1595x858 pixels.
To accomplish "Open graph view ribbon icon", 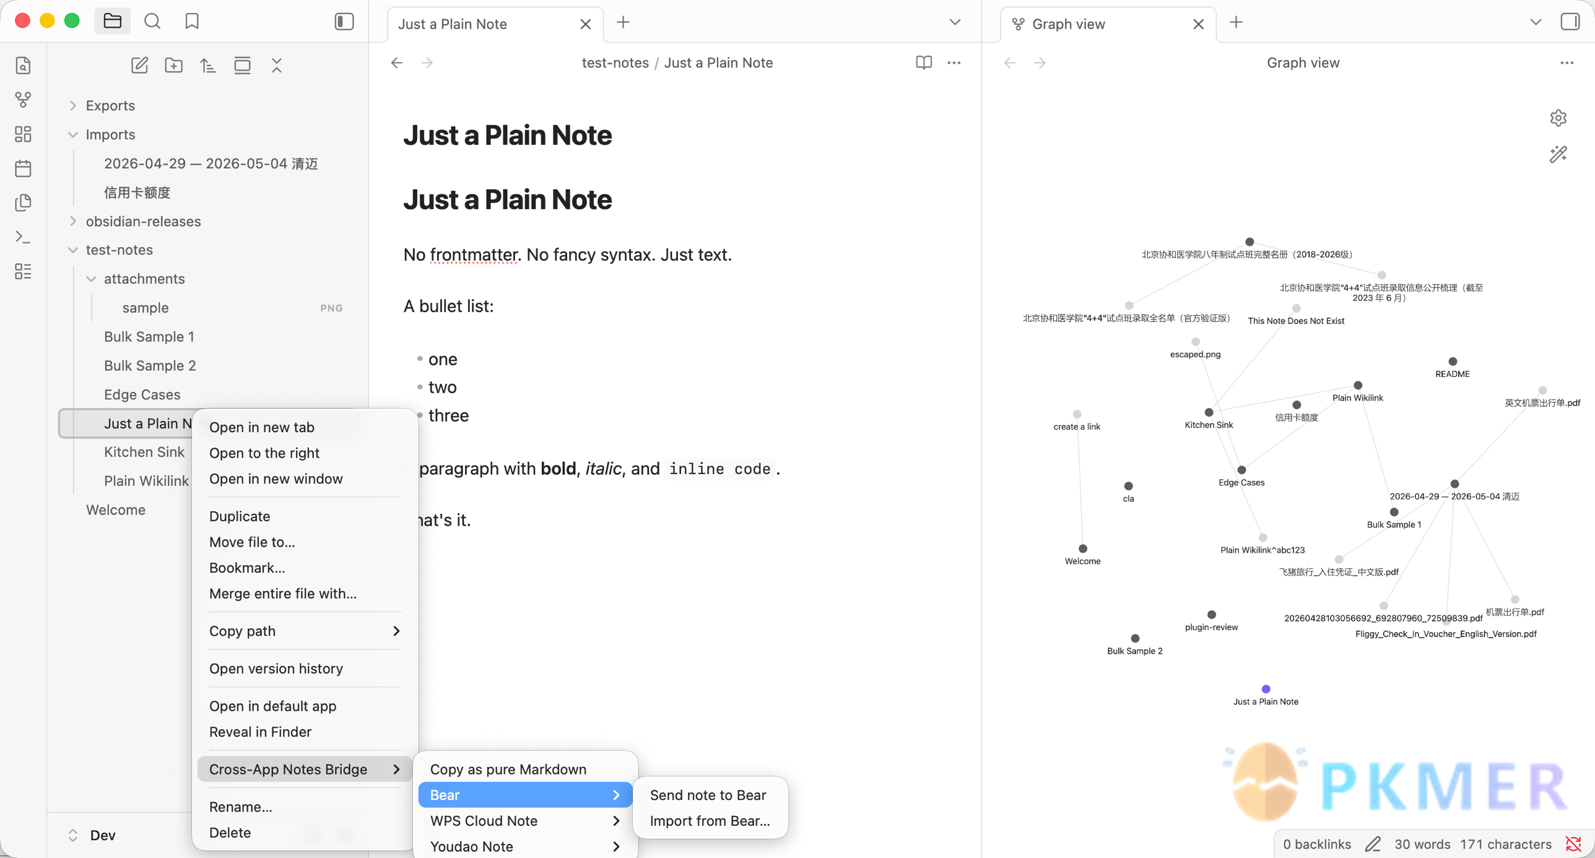I will click(23, 100).
